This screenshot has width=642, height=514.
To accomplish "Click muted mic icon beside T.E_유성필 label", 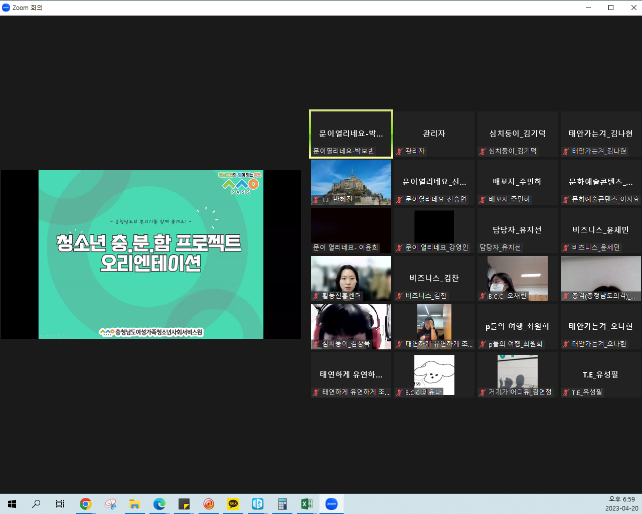I will coord(566,393).
